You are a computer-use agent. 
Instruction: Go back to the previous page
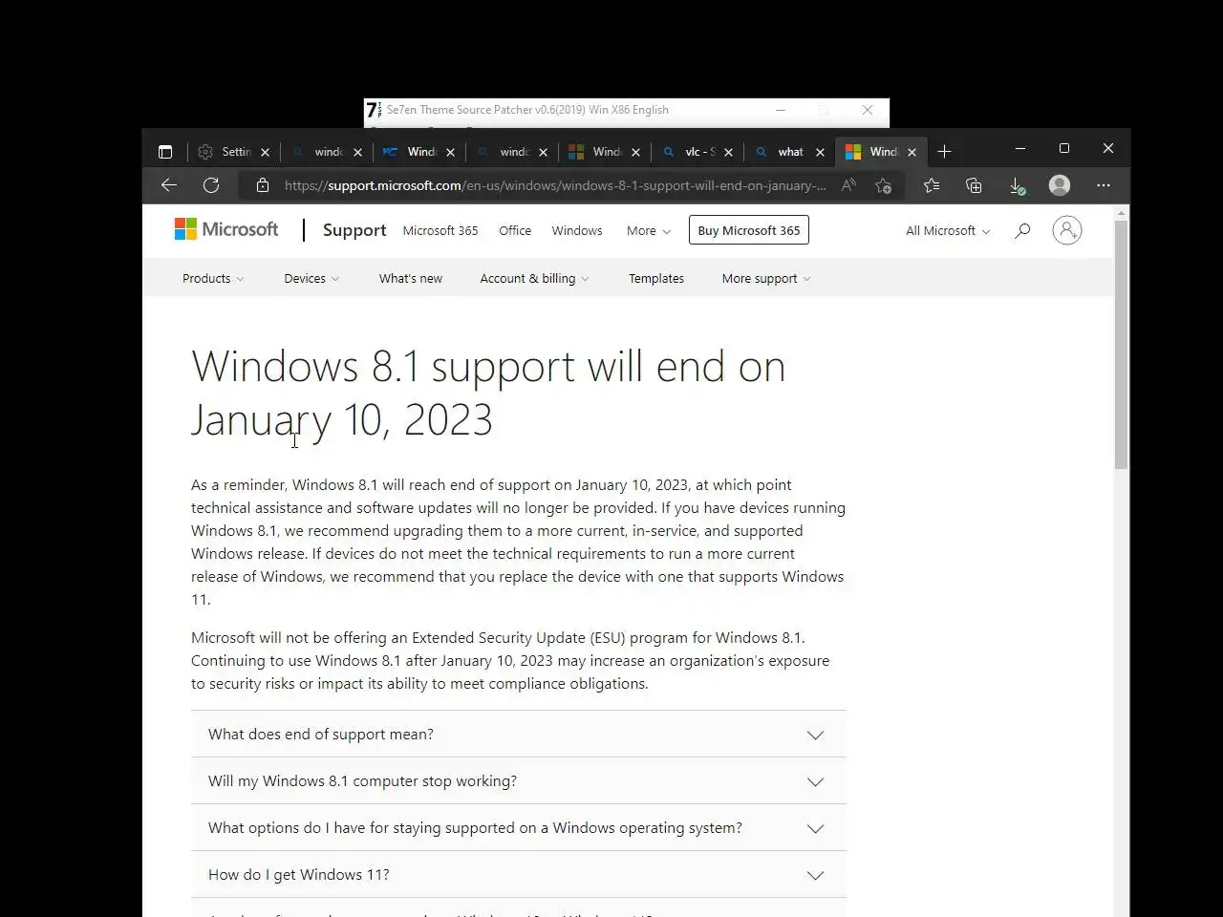click(x=169, y=185)
